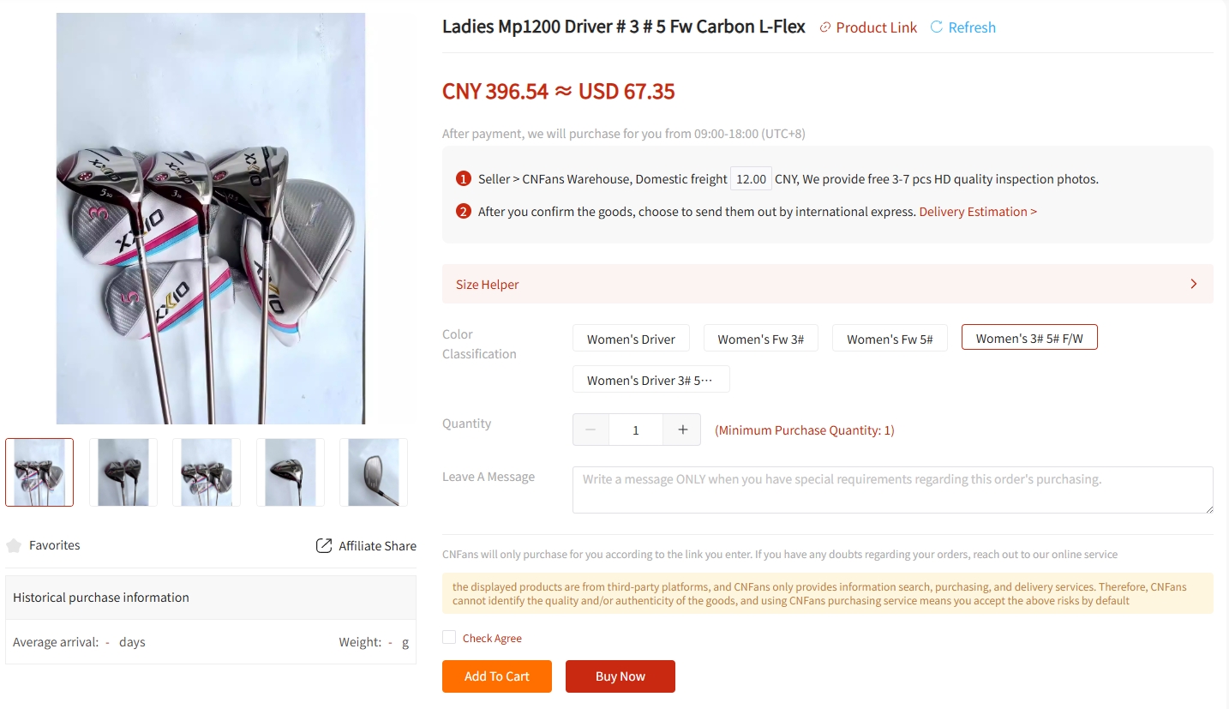Refresh the product page with refresh icon
Image resolution: width=1229 pixels, height=709 pixels.
coord(933,27)
